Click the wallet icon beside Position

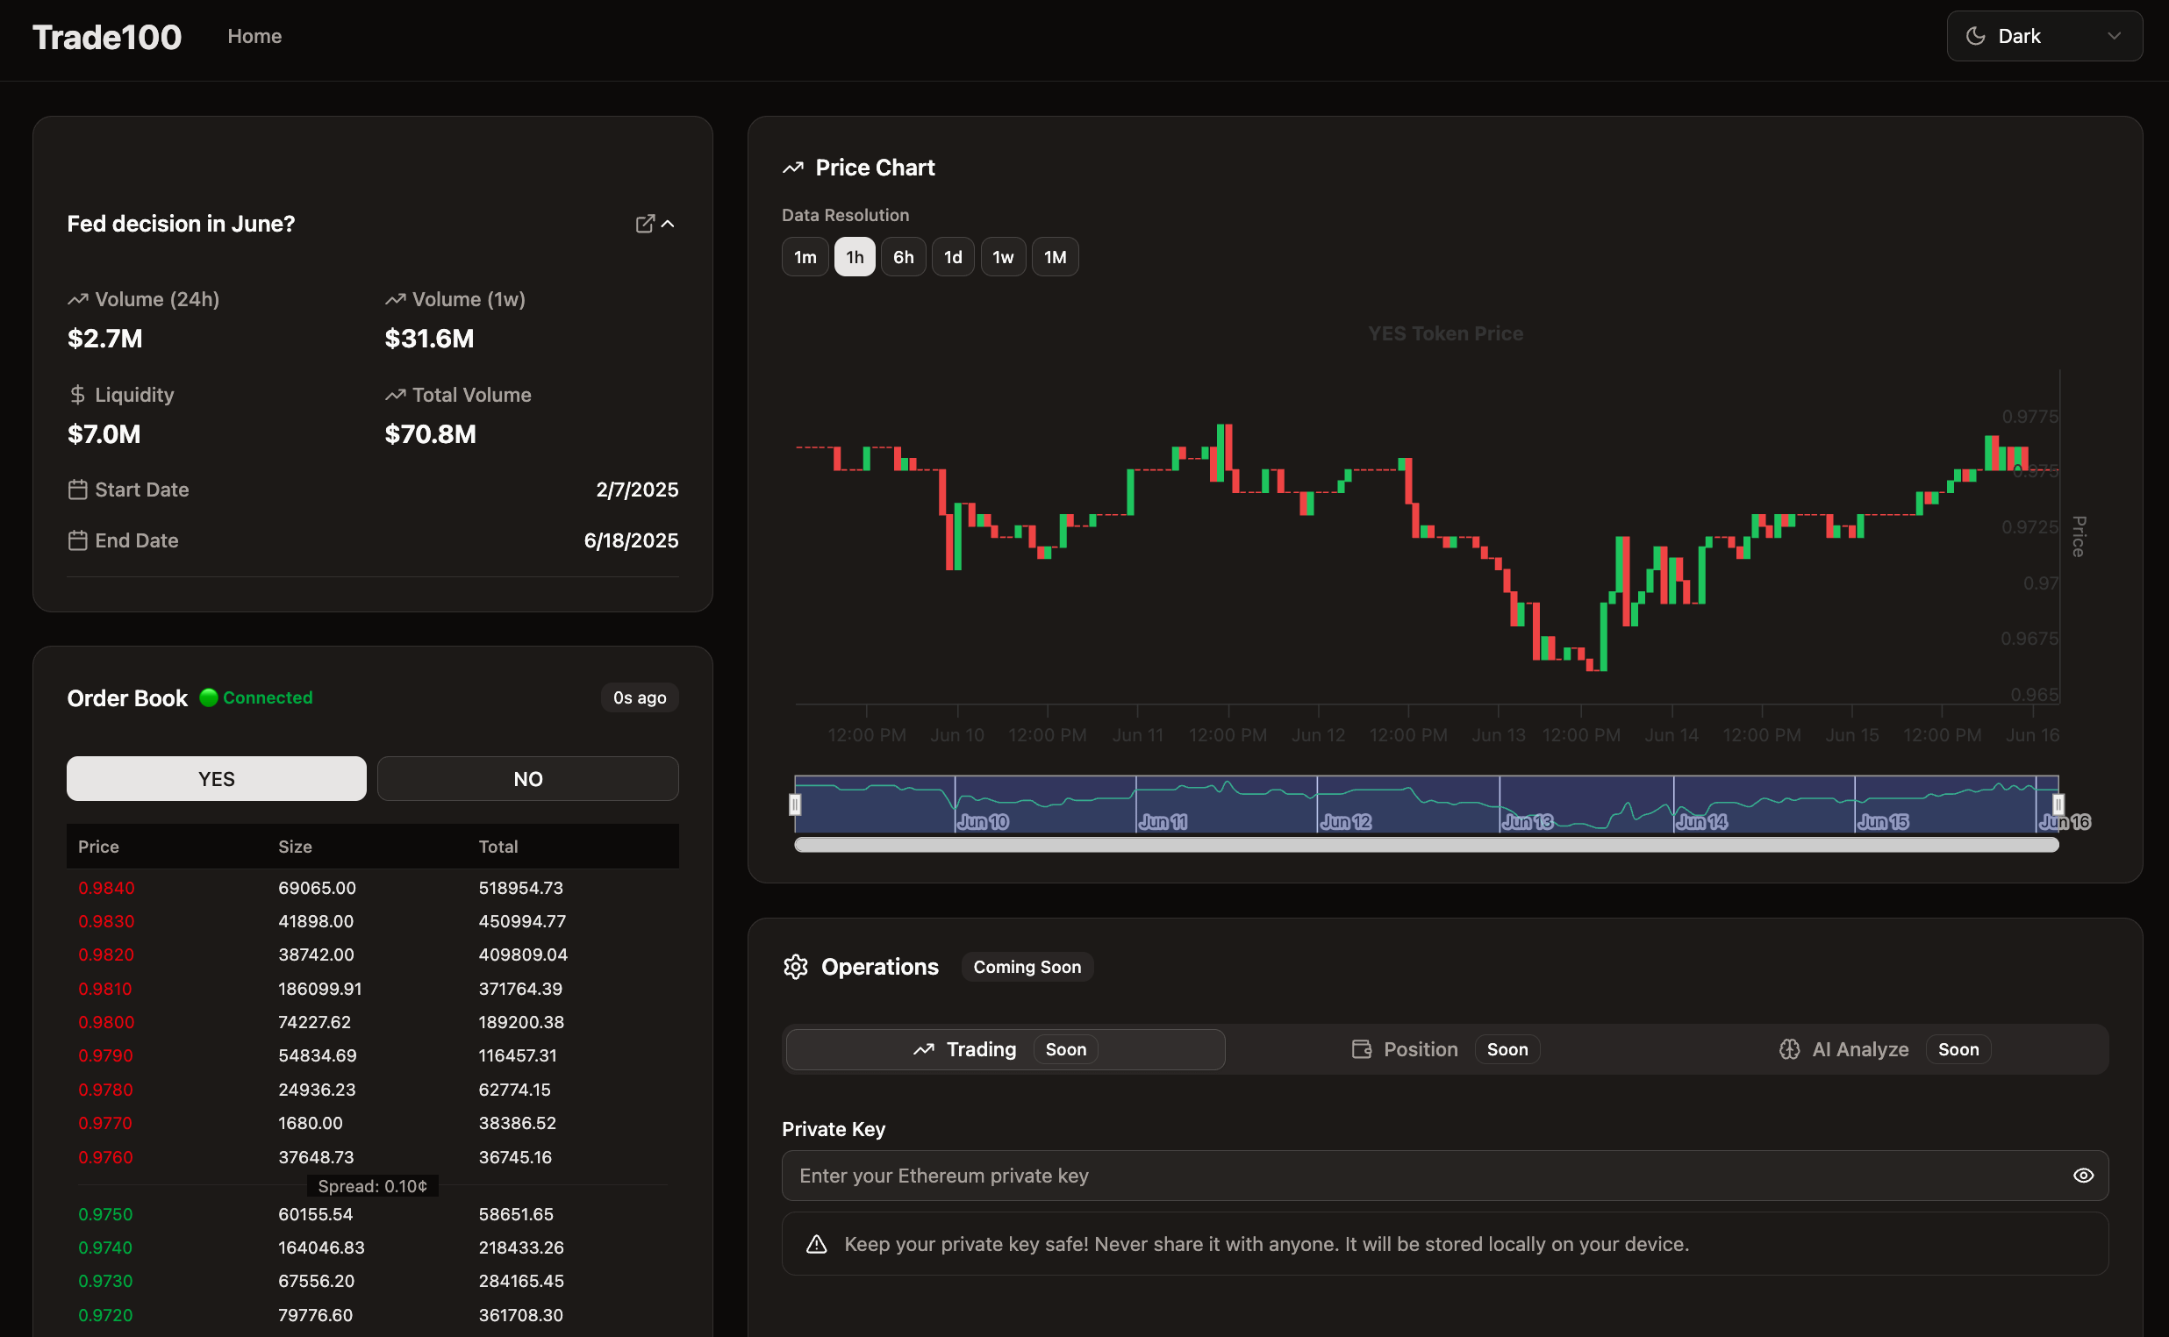1362,1048
